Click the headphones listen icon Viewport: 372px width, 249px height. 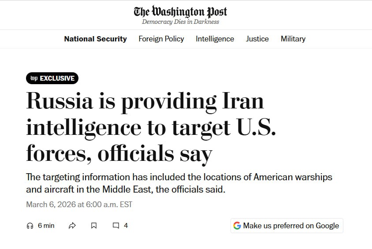(30, 226)
